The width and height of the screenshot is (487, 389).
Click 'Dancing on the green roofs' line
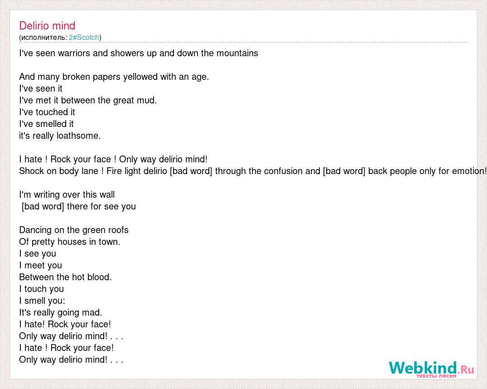[73, 230]
